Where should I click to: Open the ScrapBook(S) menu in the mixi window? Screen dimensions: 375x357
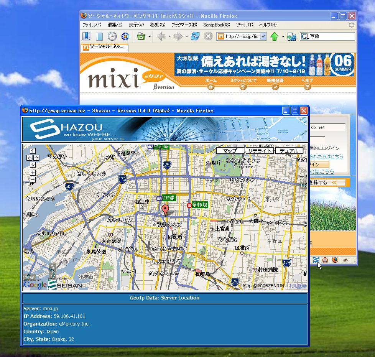[x=217, y=25]
